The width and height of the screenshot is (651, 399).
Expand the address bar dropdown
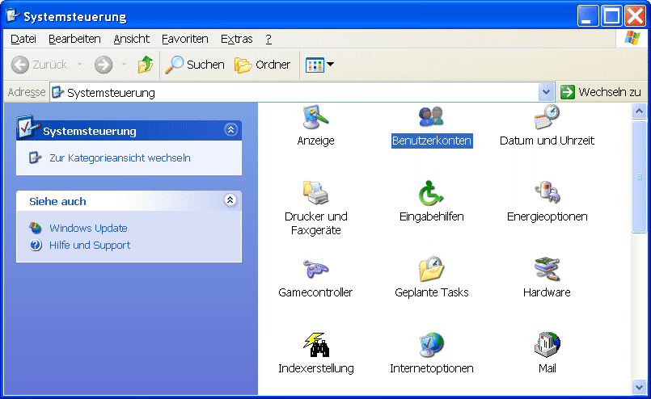click(x=547, y=92)
